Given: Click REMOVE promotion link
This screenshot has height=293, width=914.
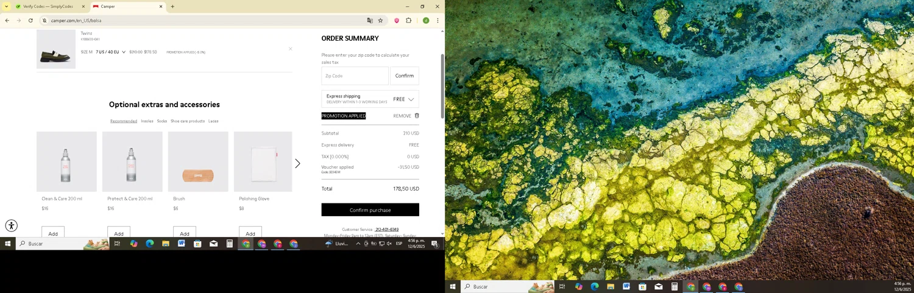Looking at the screenshot, I should pos(402,116).
